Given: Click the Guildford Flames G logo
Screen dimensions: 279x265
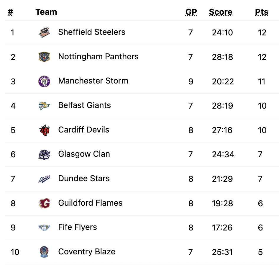Looking at the screenshot, I should [x=44, y=203].
